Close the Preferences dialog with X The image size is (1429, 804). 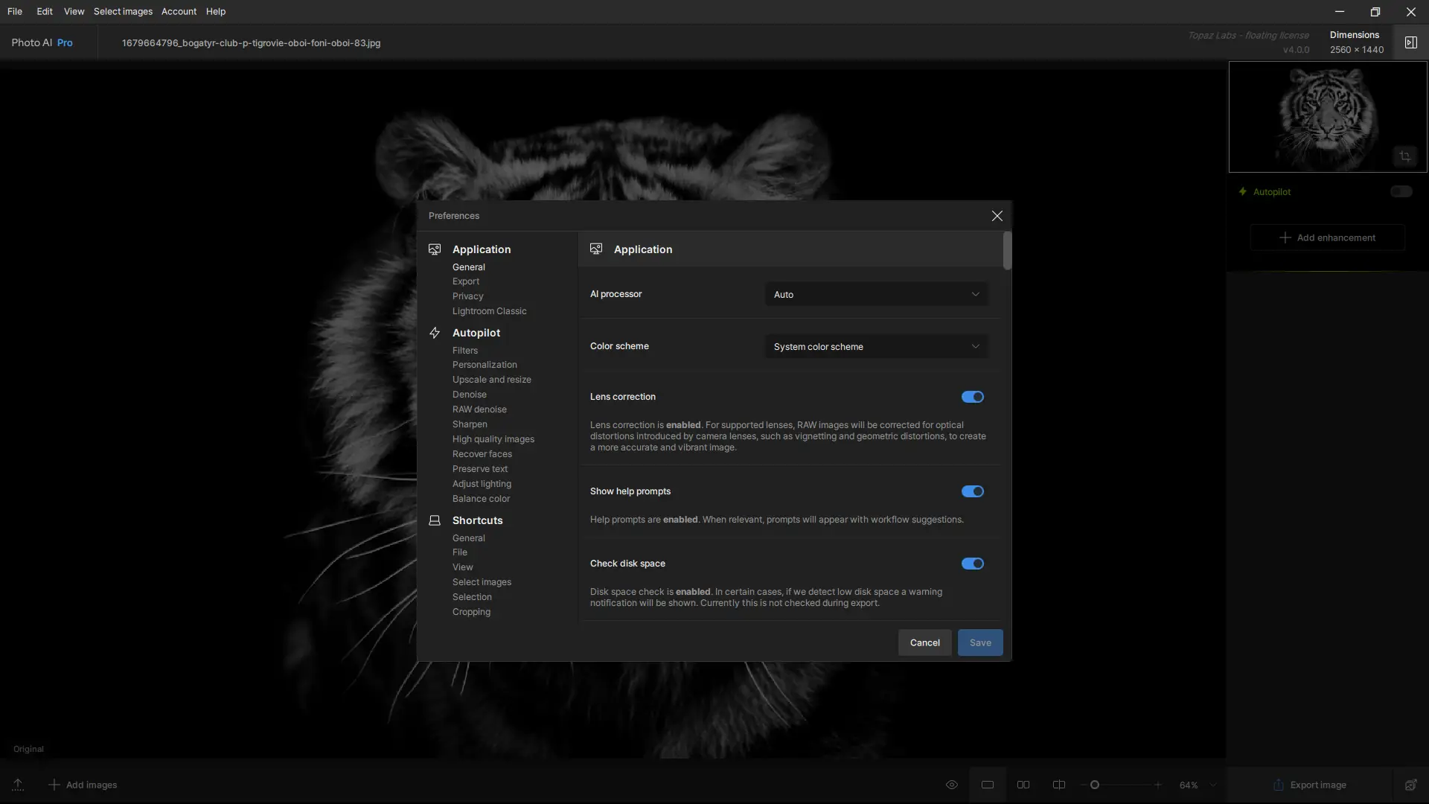997,216
